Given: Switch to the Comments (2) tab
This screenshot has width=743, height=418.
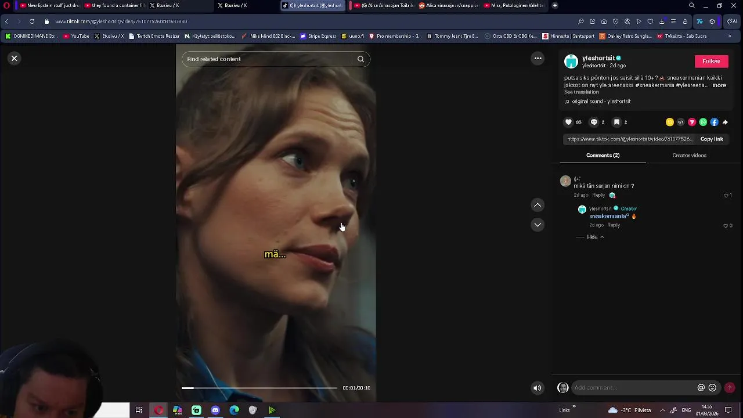Looking at the screenshot, I should pyautogui.click(x=603, y=156).
